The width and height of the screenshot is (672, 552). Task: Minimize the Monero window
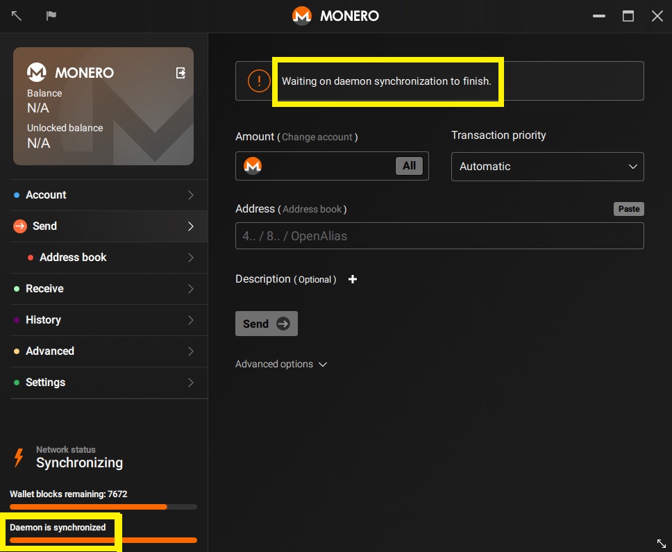(x=598, y=16)
